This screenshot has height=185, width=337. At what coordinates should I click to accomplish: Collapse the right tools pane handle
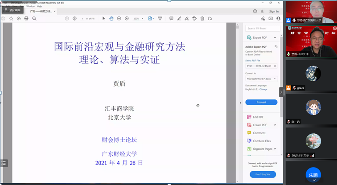coord(281,92)
